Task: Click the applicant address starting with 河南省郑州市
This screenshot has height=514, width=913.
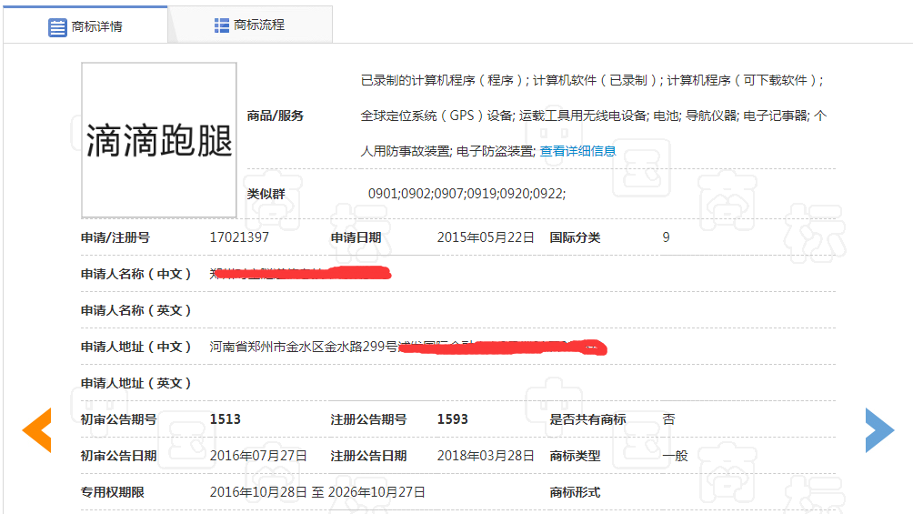Action: point(304,347)
